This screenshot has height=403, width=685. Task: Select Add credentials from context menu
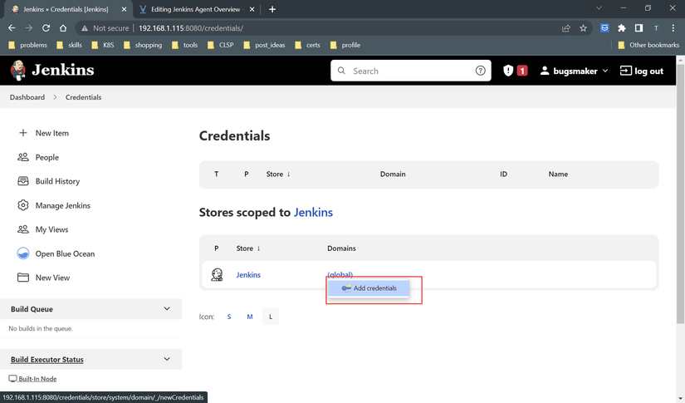tap(369, 288)
